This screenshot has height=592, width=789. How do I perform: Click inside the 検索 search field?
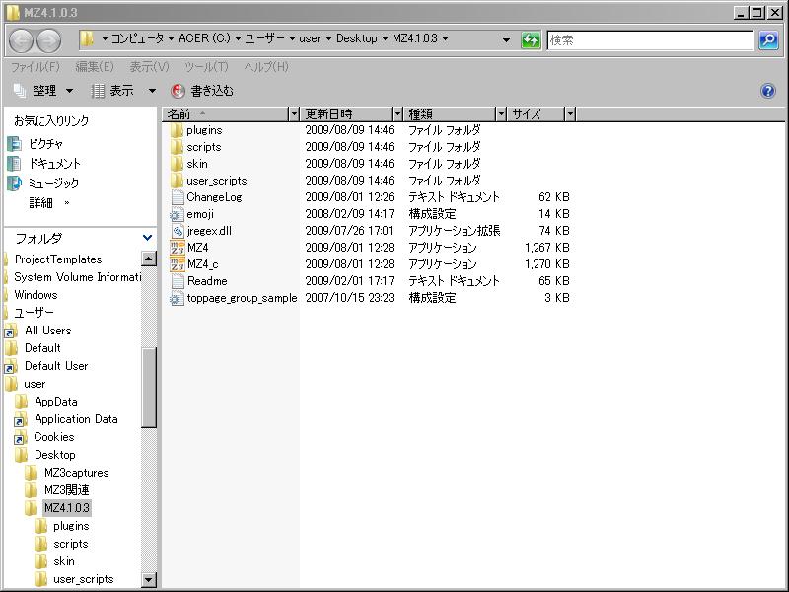(x=649, y=40)
